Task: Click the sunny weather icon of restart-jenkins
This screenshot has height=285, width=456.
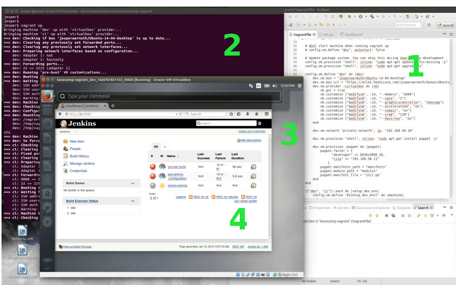Action: pyautogui.click(x=162, y=186)
